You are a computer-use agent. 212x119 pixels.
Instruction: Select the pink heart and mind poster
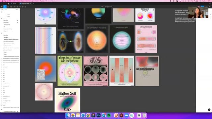tap(146, 39)
